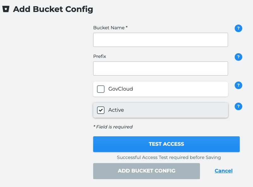
Task: Click the Active label text
Action: click(x=116, y=110)
